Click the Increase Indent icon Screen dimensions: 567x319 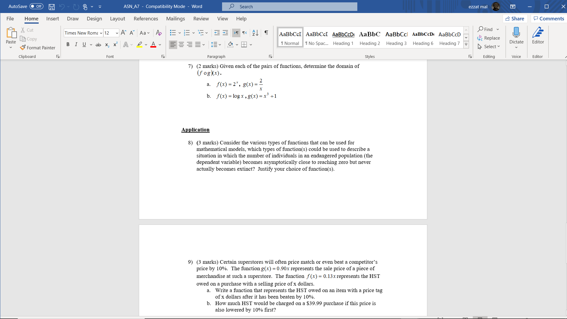point(225,33)
